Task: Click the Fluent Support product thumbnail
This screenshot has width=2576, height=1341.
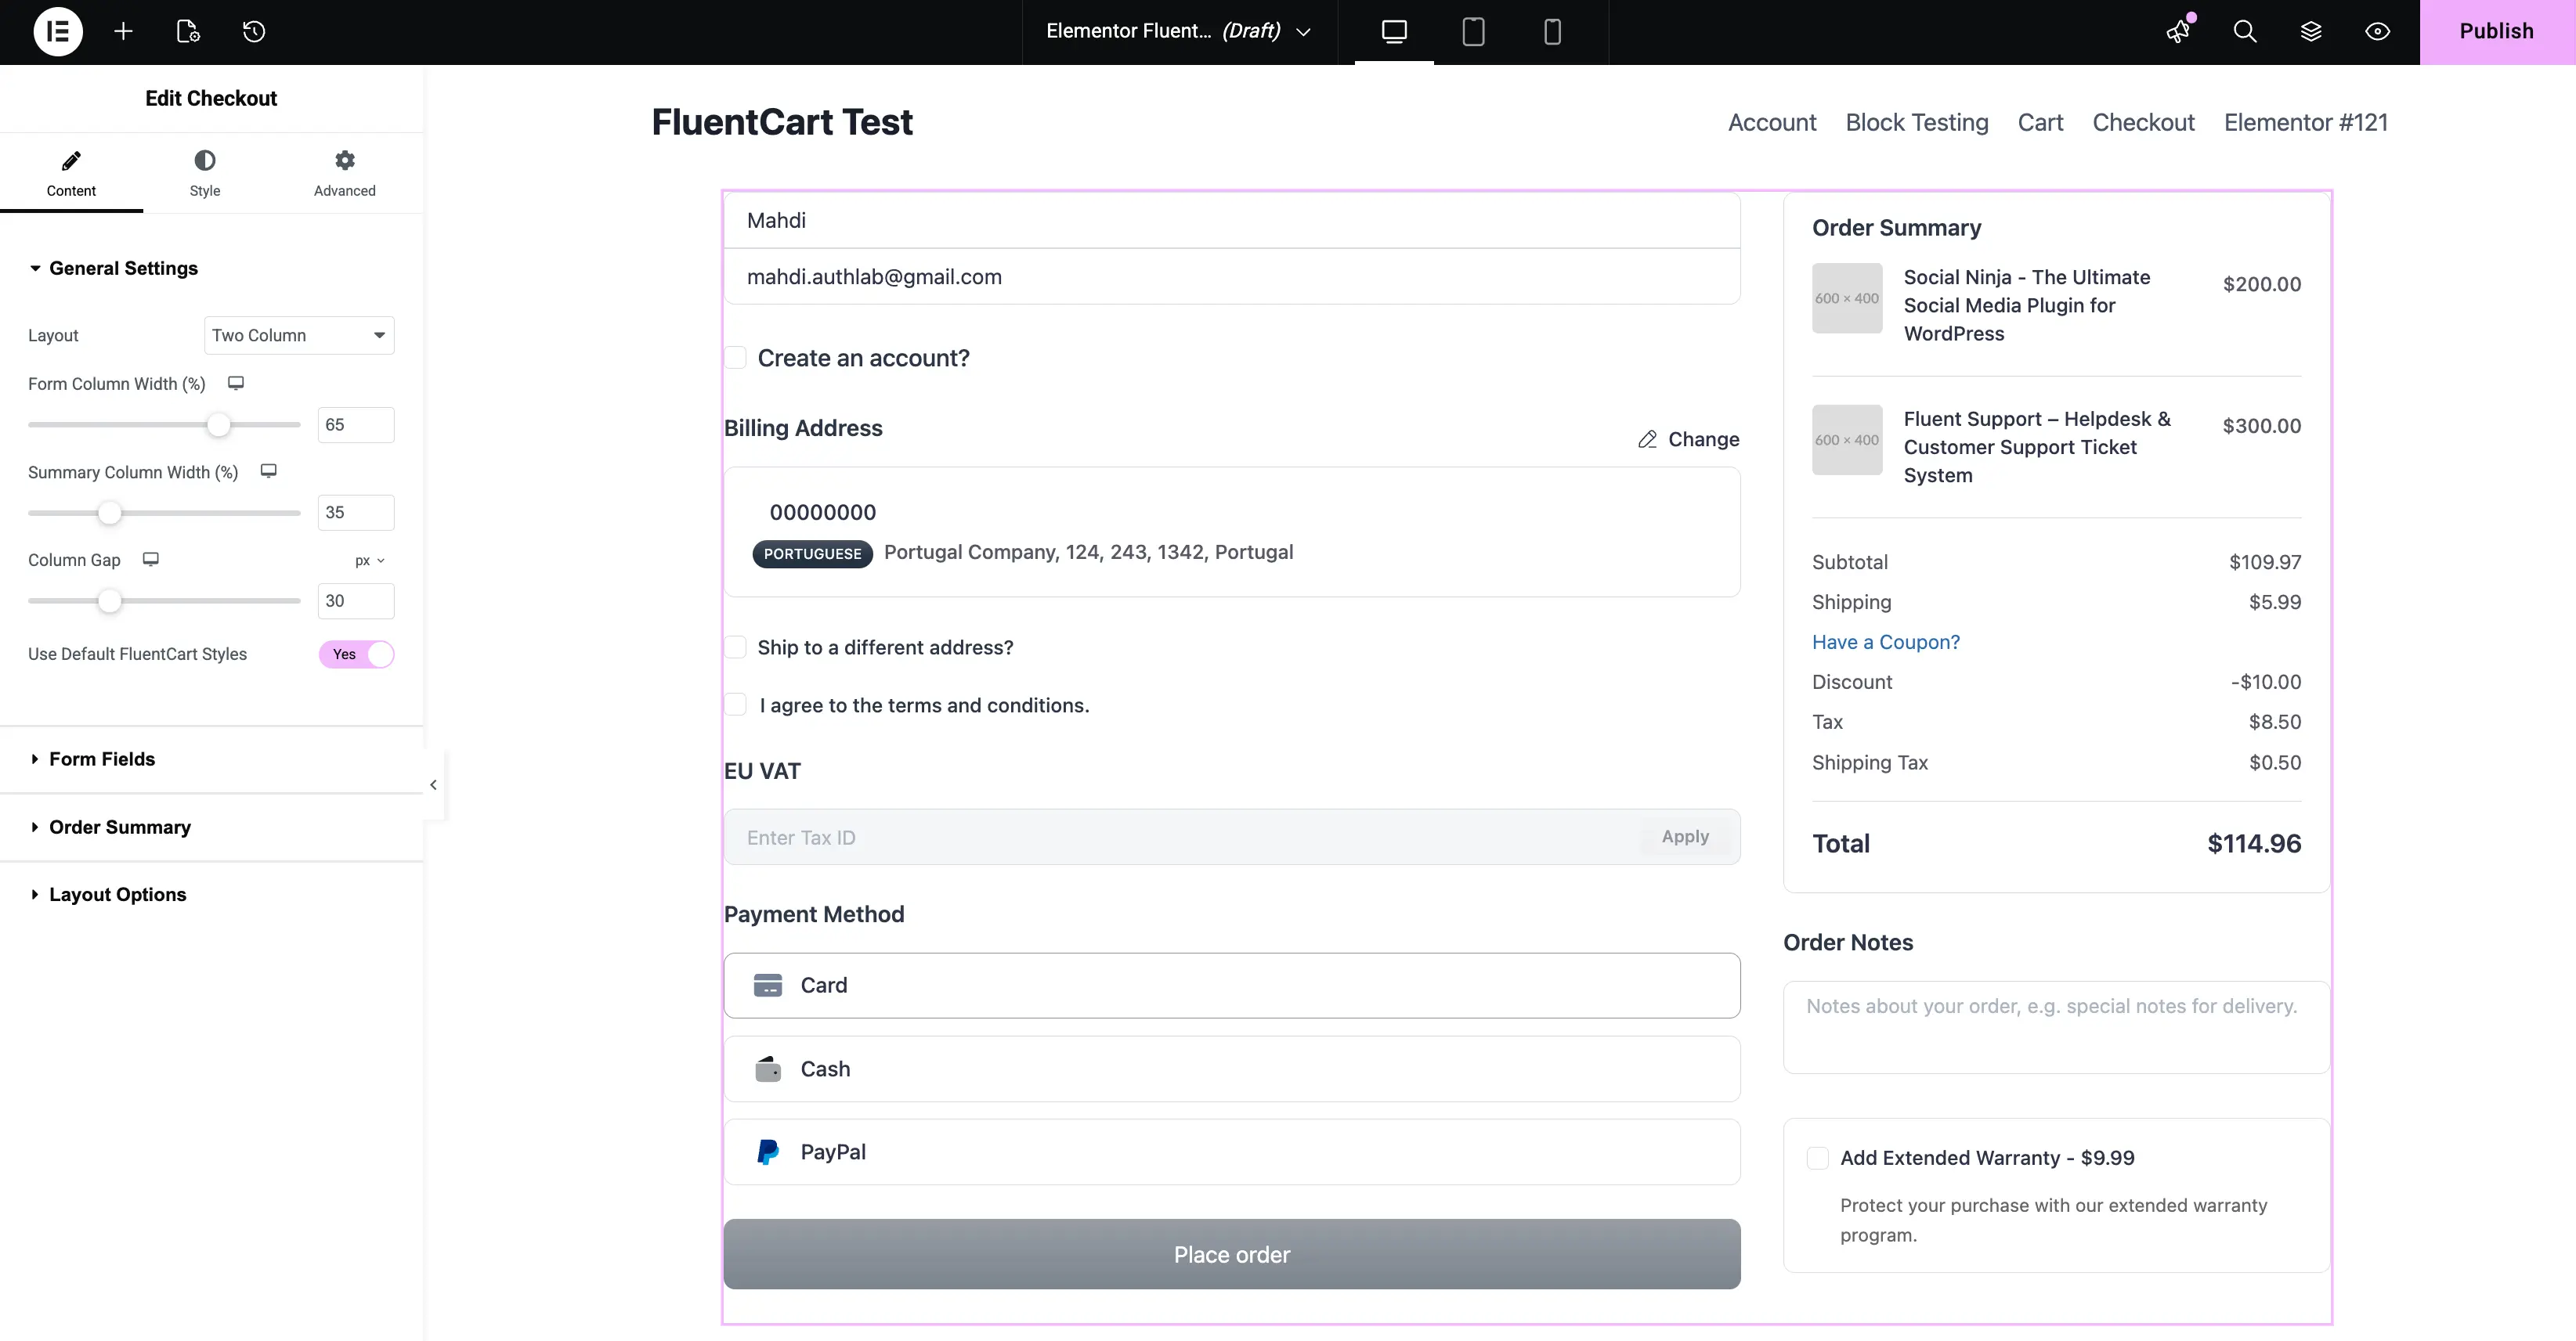Action: [x=1847, y=440]
